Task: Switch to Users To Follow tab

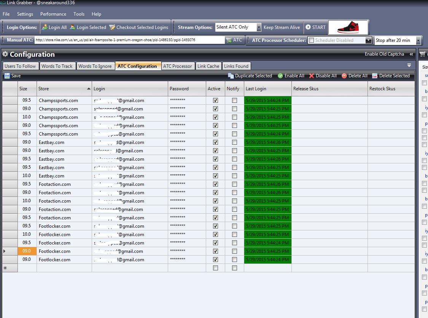Action: (20, 66)
